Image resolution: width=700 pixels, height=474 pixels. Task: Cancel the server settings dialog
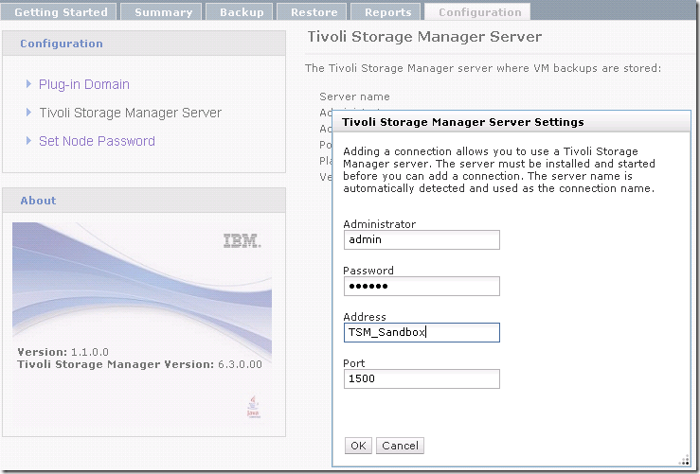pyautogui.click(x=400, y=446)
